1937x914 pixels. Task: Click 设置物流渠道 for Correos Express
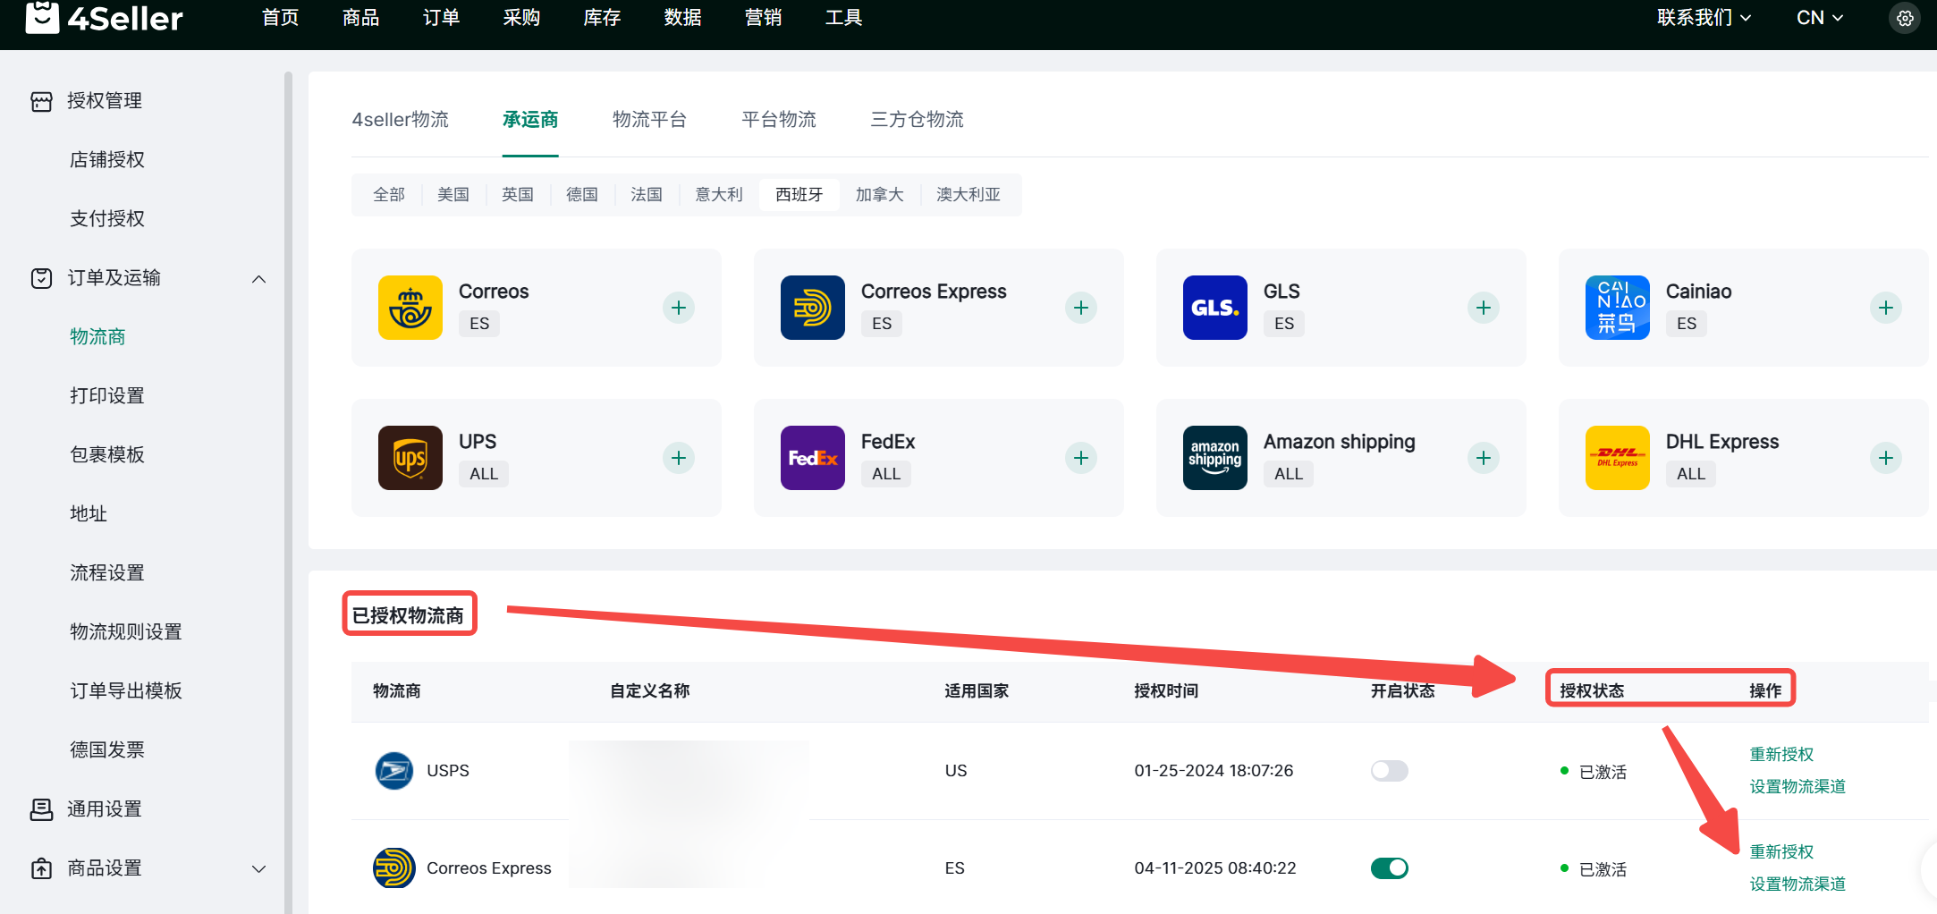(1797, 884)
